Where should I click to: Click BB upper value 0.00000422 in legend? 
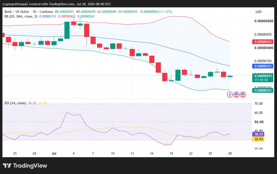point(67,16)
